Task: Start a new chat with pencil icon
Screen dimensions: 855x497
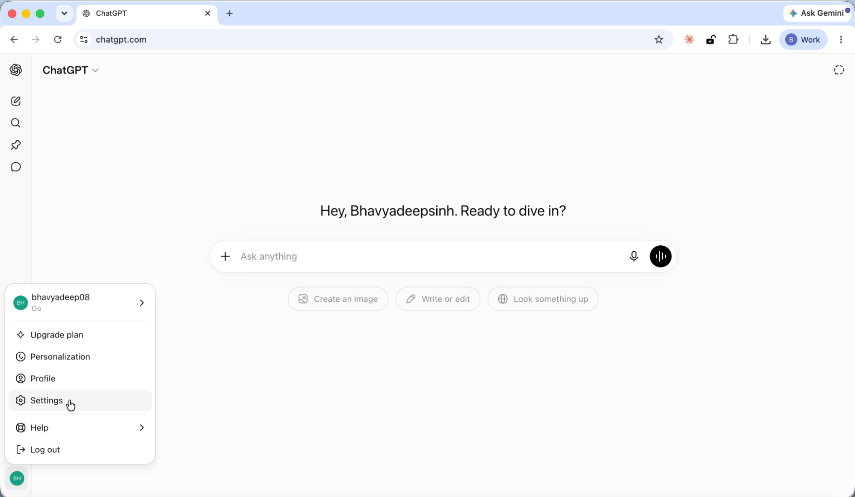Action: pos(16,101)
